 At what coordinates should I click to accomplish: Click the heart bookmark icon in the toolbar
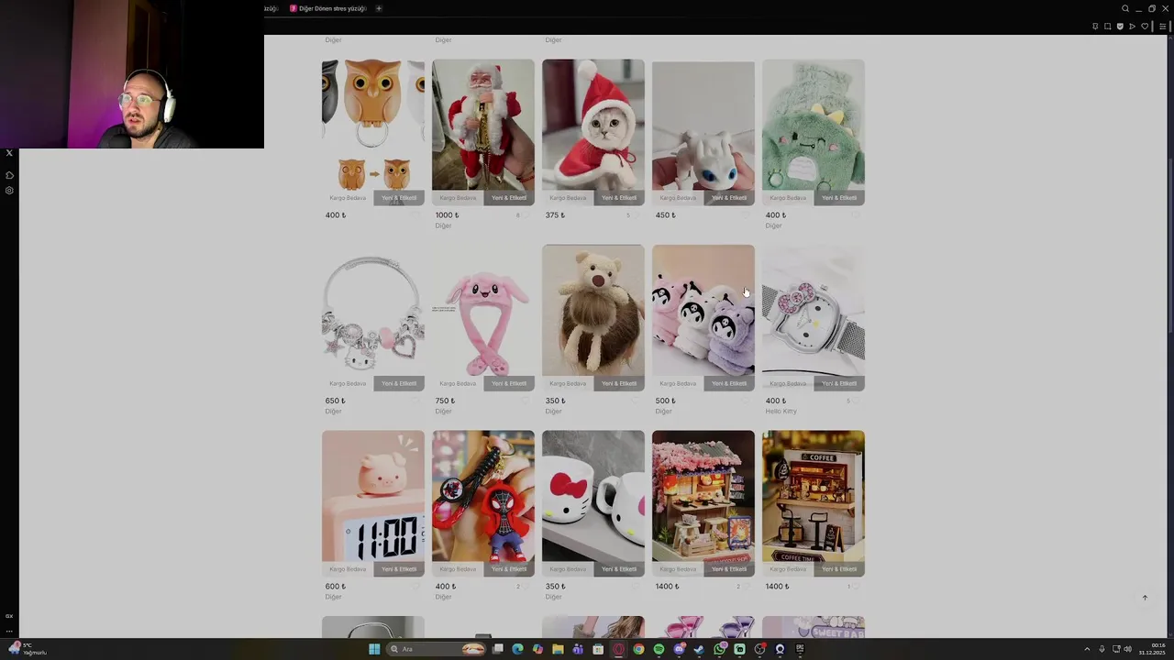tap(1145, 27)
